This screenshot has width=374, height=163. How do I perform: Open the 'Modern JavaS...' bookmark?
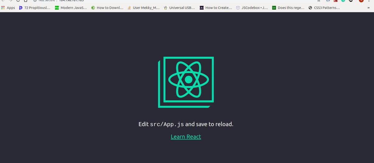(71, 8)
